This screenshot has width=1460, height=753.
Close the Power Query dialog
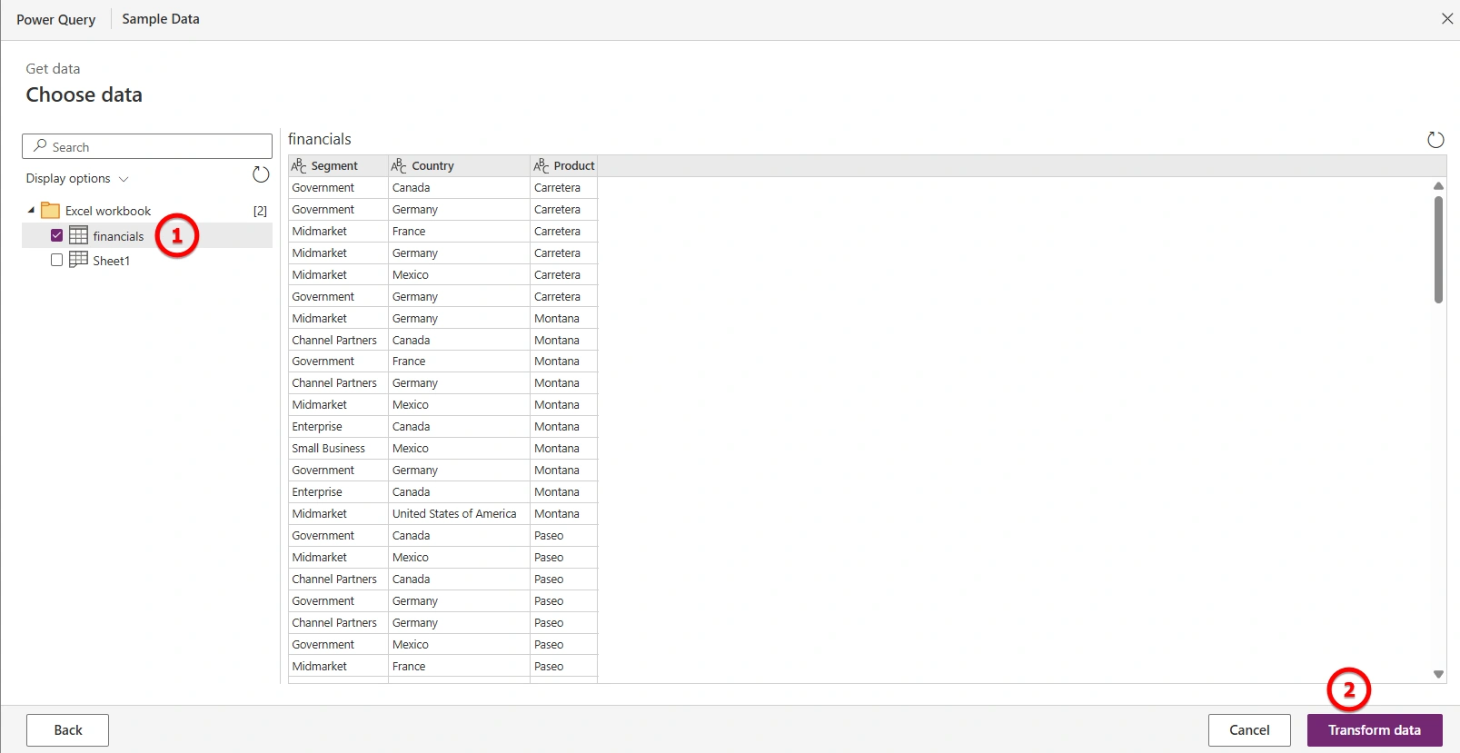1447,18
